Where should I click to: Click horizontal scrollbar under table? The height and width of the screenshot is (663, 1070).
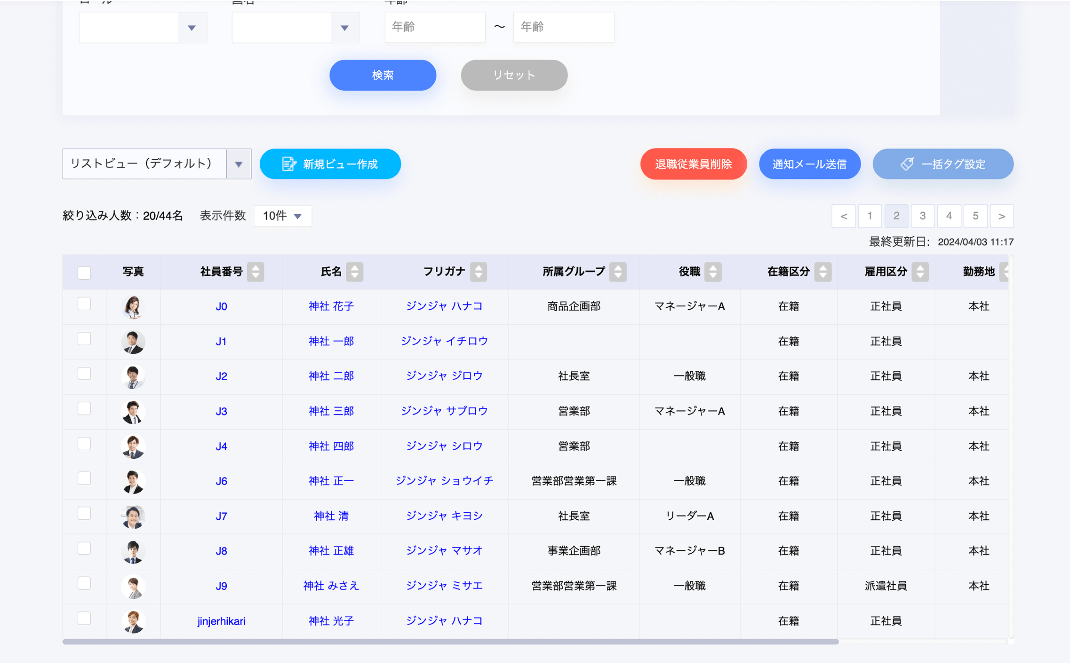coord(450,641)
